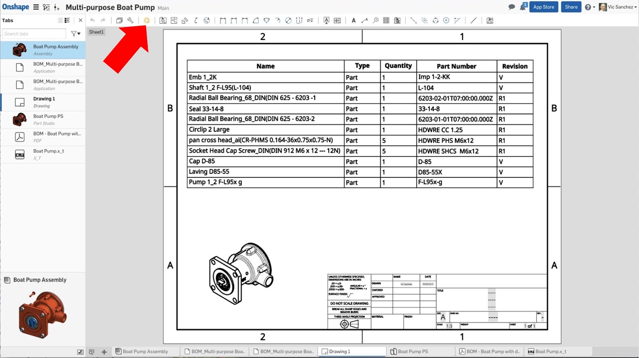
Task: Open the Help dropdown menu
Action: 590,7
